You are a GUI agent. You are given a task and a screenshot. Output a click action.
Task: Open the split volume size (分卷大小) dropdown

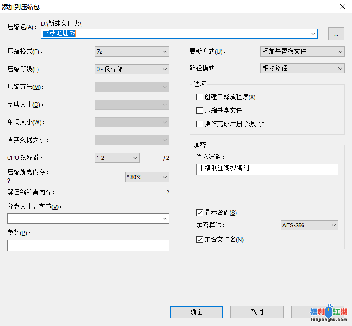pos(88,218)
